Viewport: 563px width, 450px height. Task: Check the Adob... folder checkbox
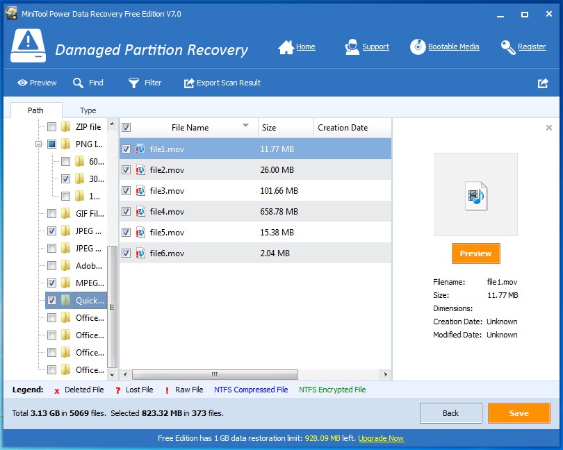click(51, 265)
